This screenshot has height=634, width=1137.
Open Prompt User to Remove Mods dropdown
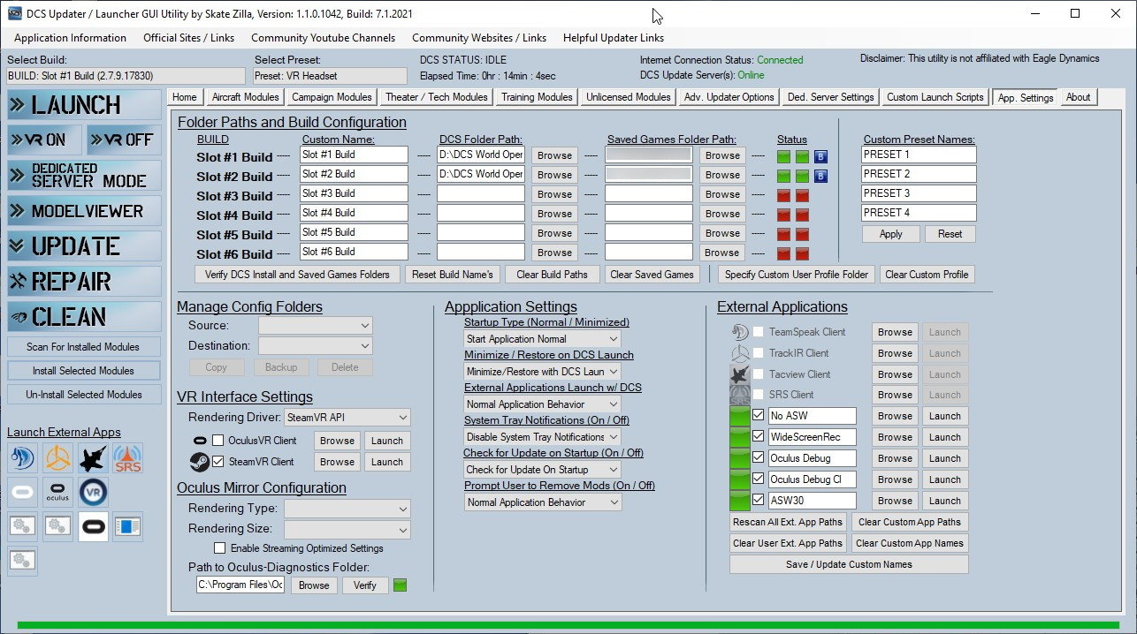543,502
